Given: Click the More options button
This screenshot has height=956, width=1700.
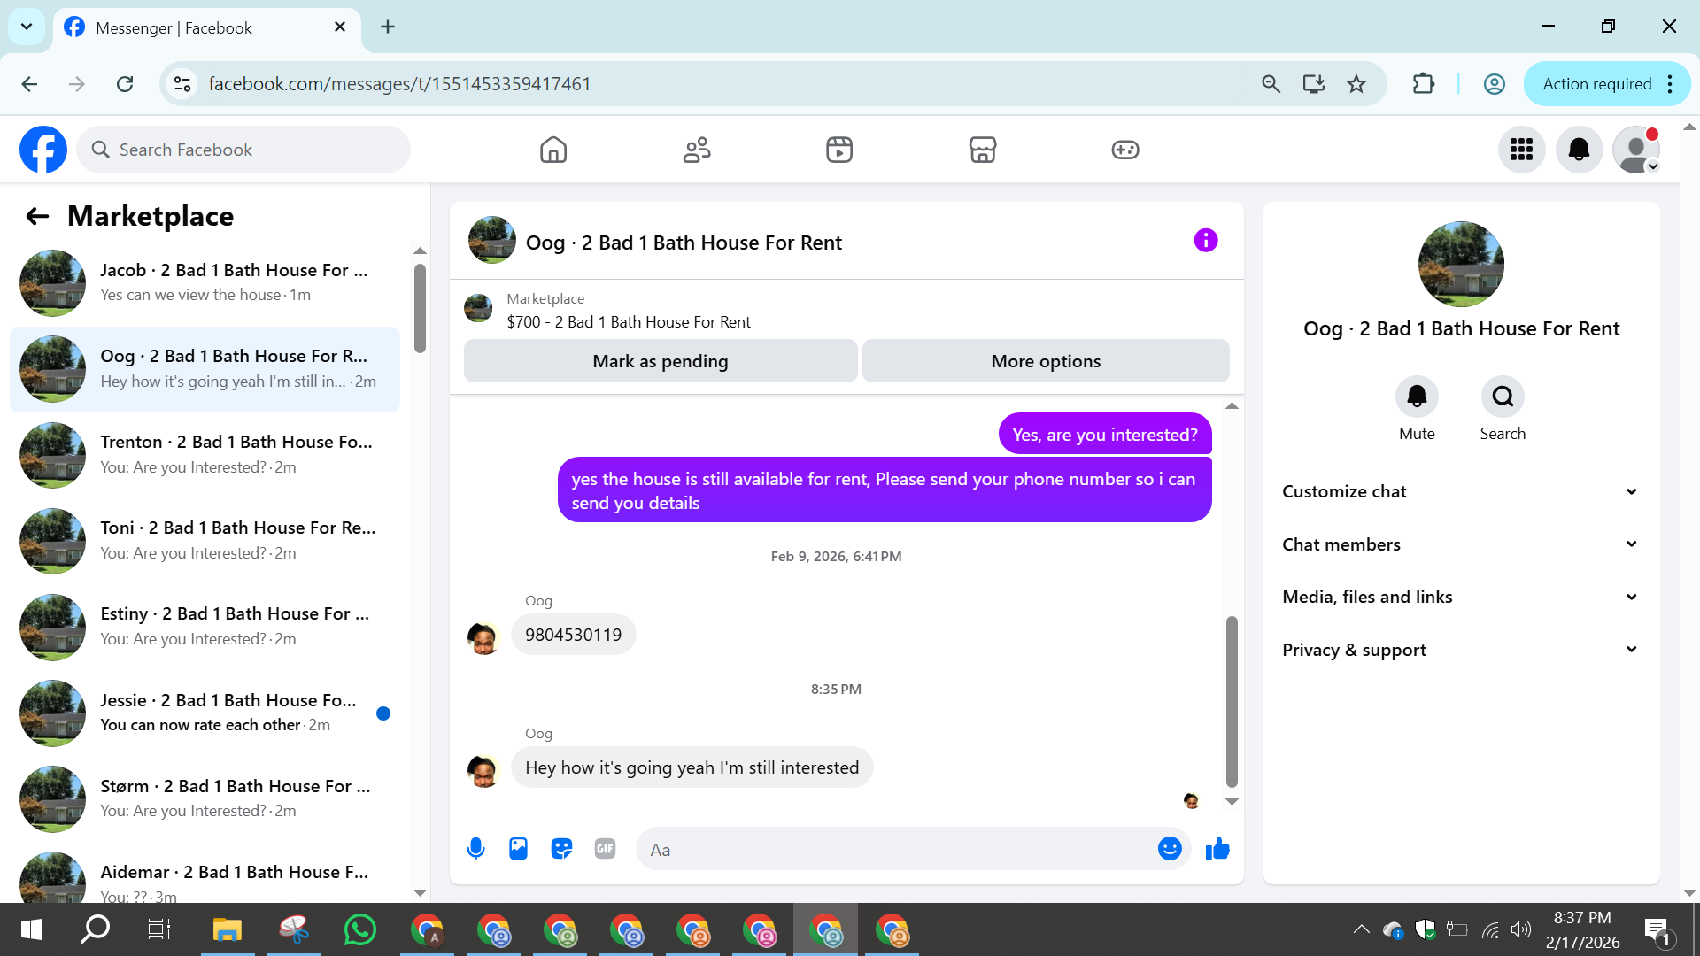Looking at the screenshot, I should pyautogui.click(x=1046, y=361).
